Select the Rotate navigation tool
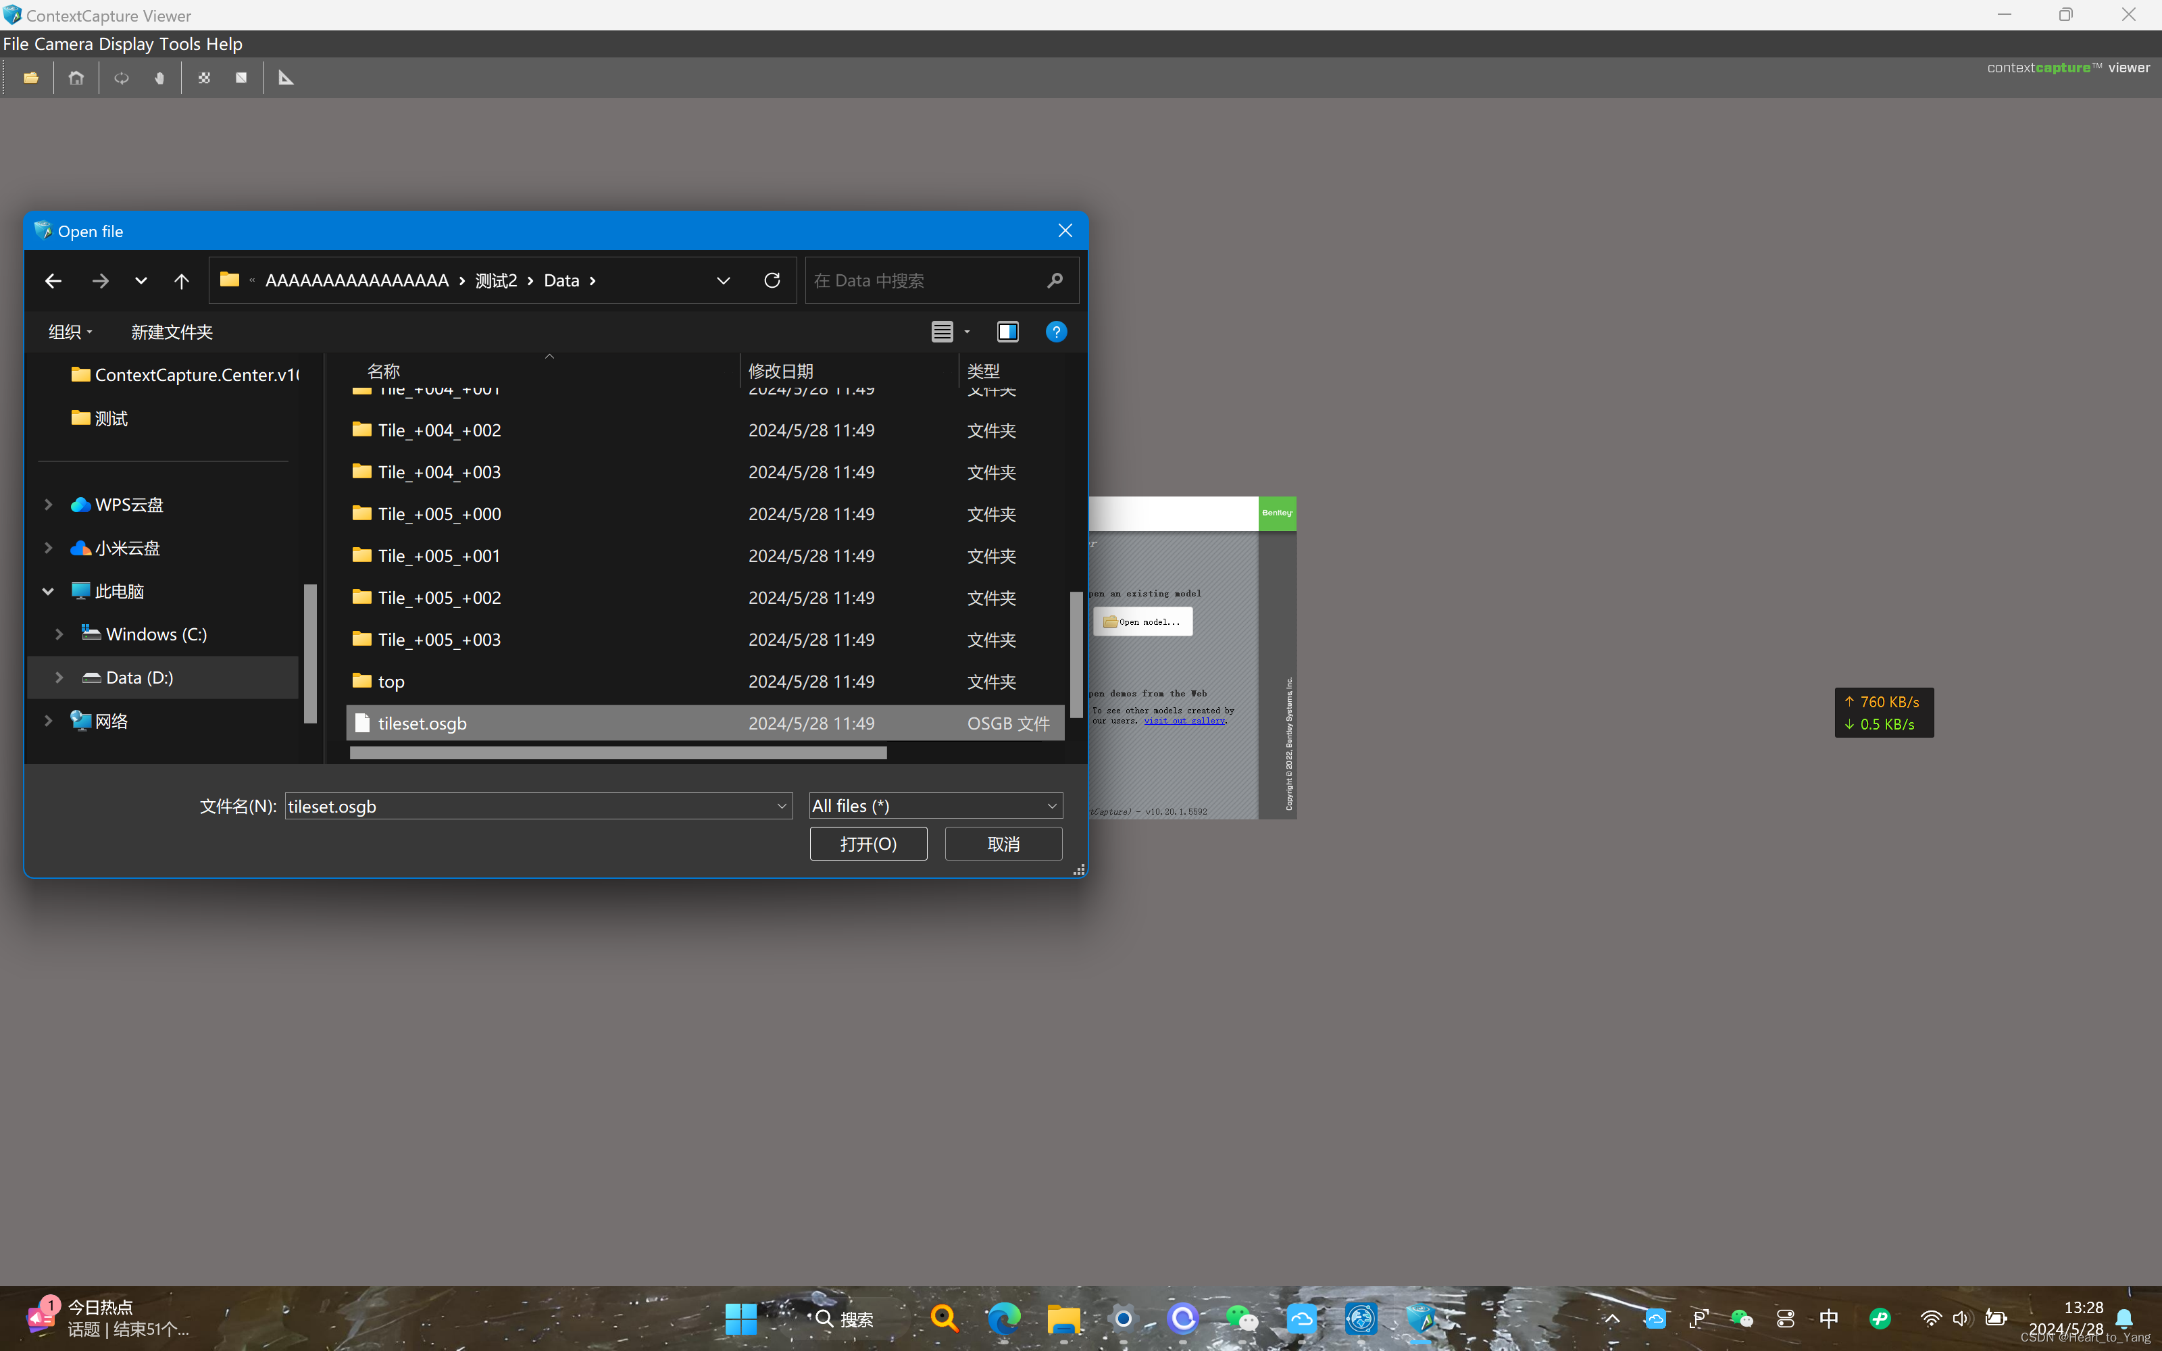Viewport: 2162px width, 1351px height. pyautogui.click(x=122, y=78)
